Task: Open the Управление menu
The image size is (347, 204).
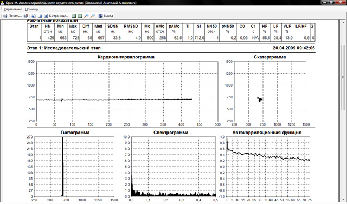Action: coord(12,9)
